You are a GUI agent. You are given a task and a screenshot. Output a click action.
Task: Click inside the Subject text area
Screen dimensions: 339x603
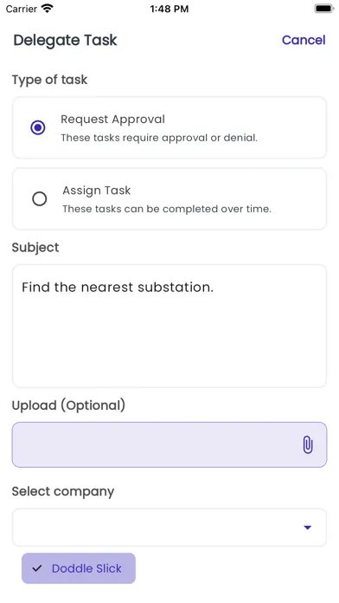click(169, 326)
